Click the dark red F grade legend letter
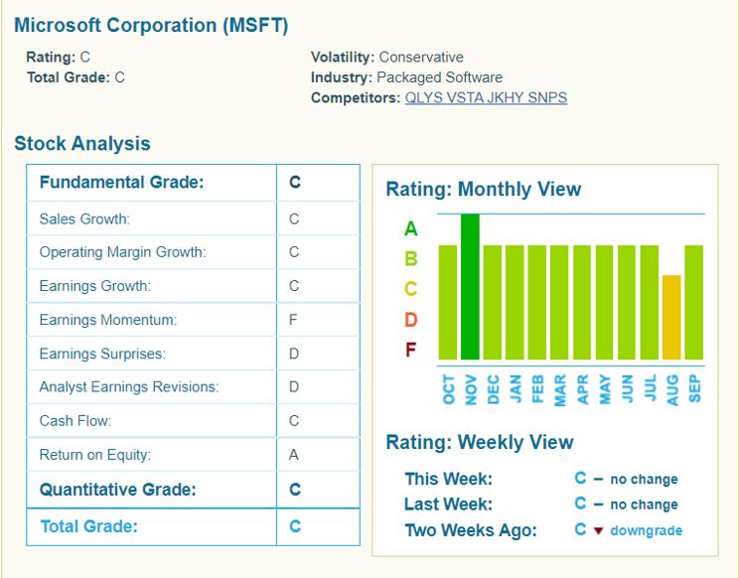Screen dimensions: 739x578 pos(411,350)
